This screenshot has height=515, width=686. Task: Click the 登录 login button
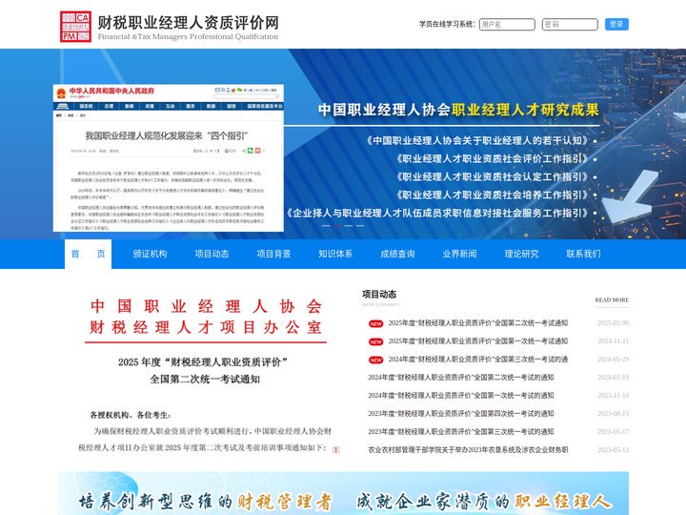[616, 24]
